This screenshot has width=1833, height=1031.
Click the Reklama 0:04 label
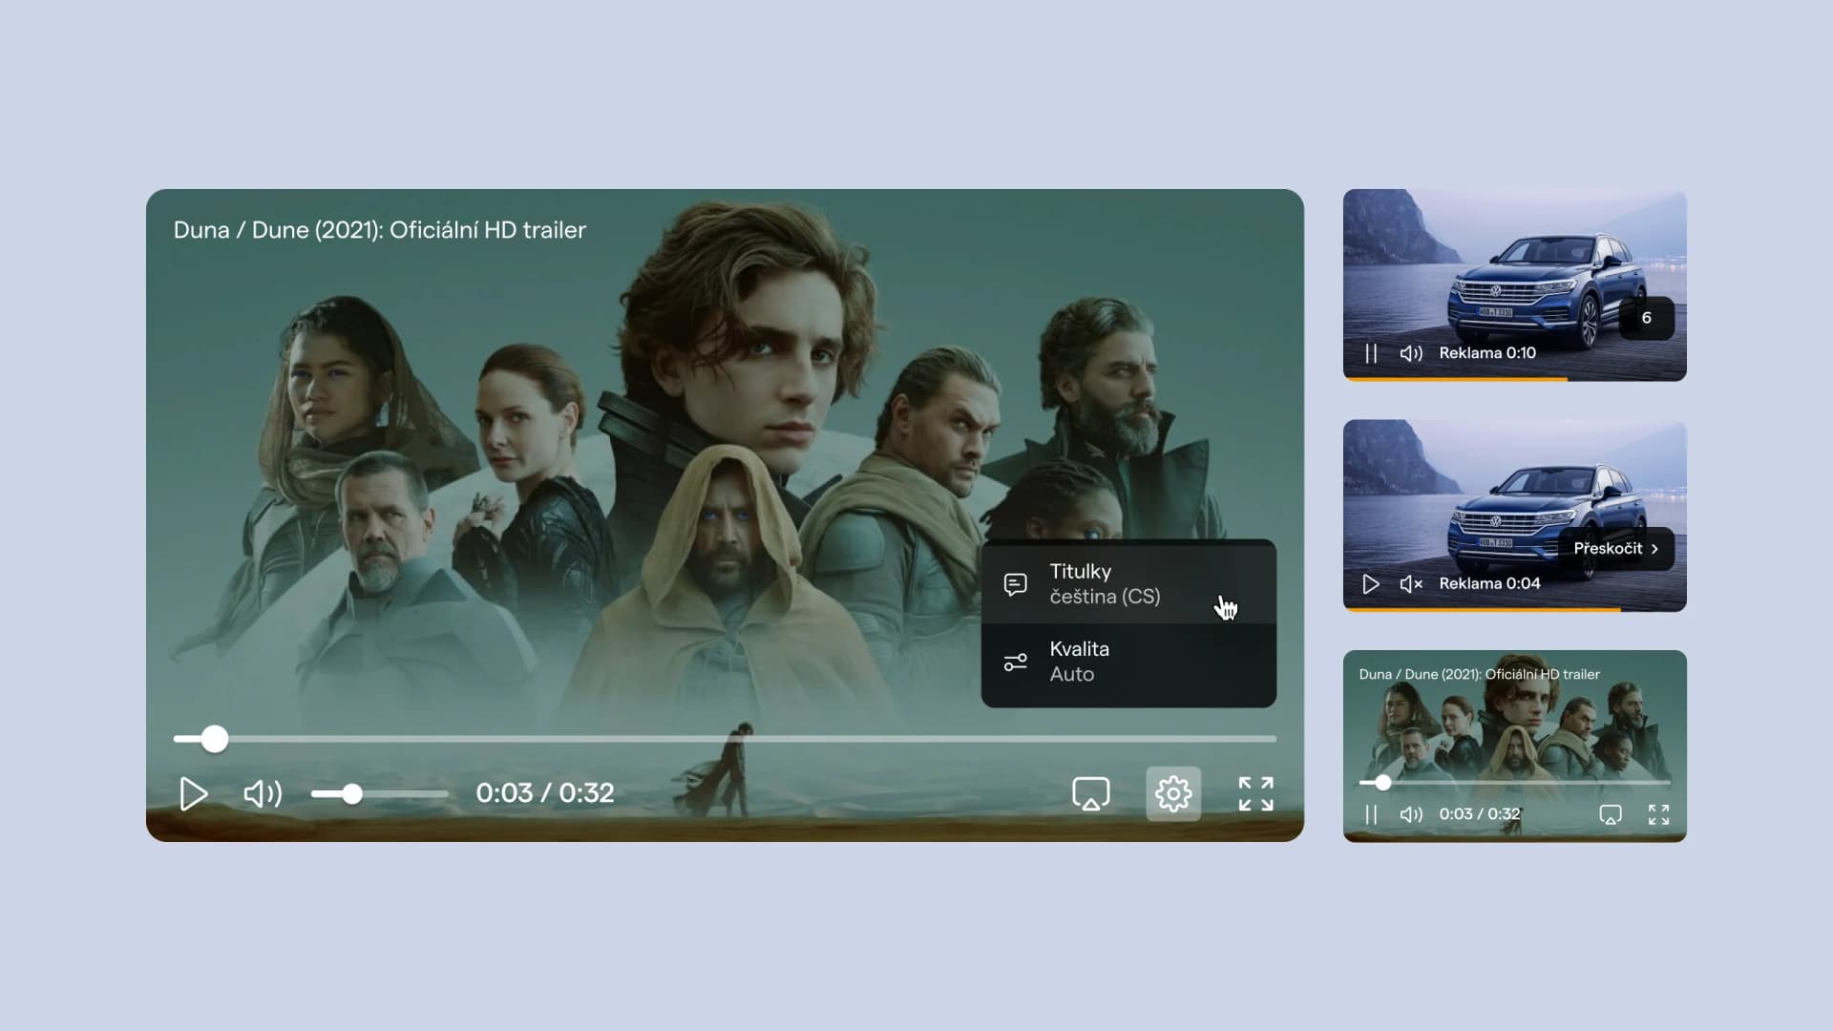pyautogui.click(x=1489, y=583)
